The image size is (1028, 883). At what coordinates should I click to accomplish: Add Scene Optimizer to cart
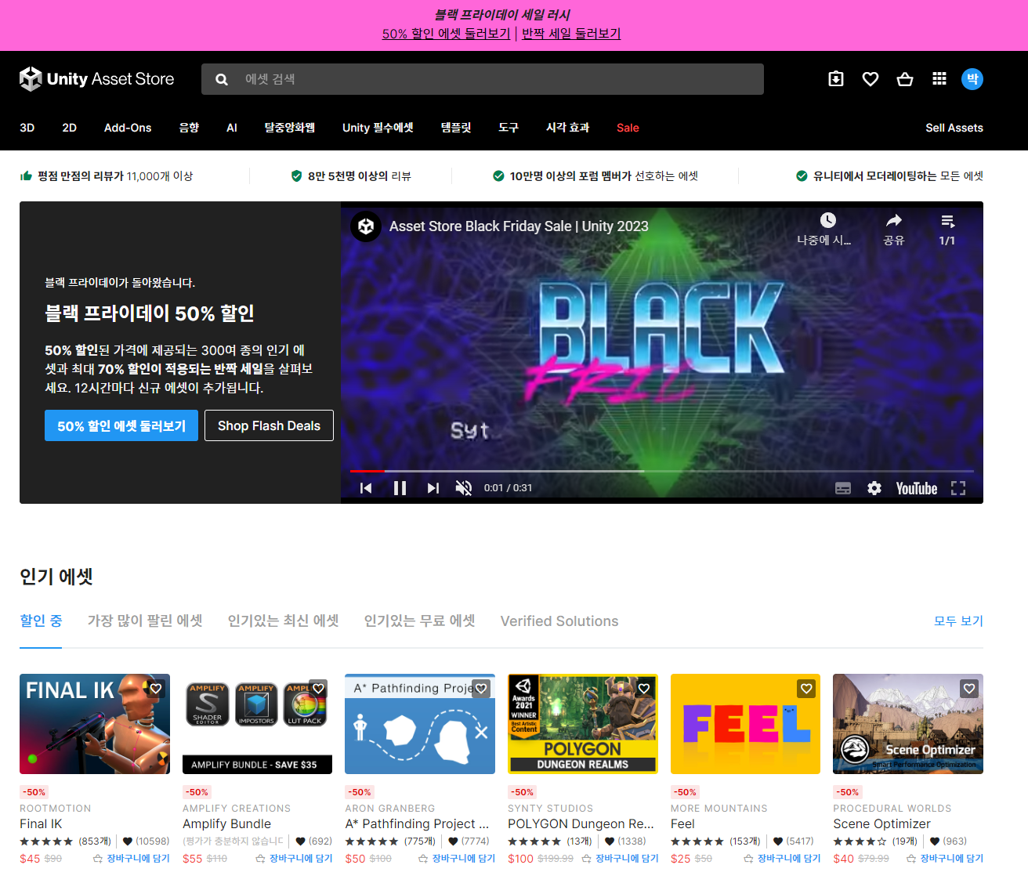[945, 859]
